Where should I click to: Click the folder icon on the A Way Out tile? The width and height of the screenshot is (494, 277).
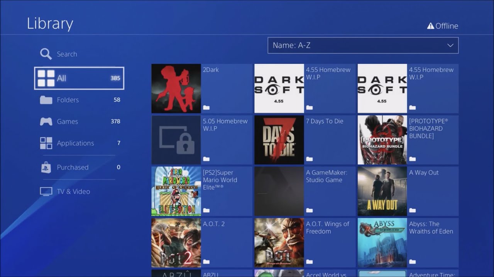[x=412, y=210]
